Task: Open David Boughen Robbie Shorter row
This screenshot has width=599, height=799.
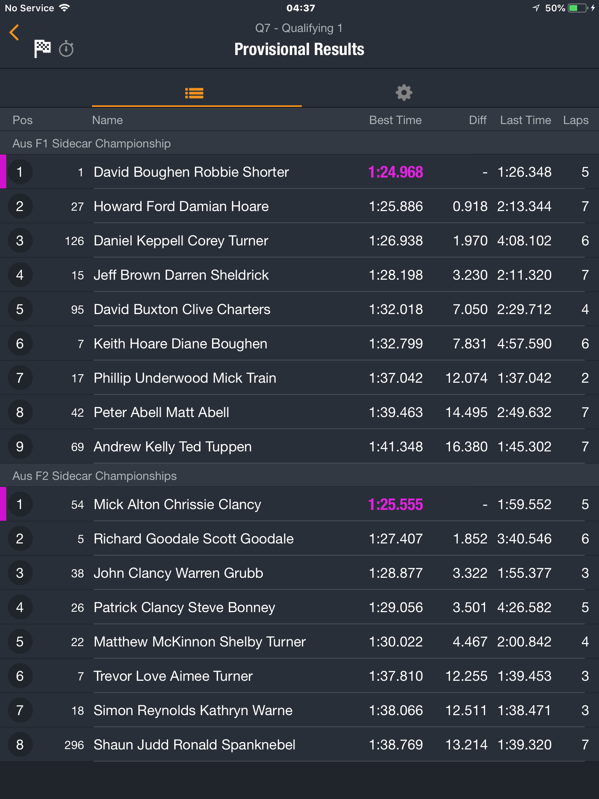Action: [299, 172]
